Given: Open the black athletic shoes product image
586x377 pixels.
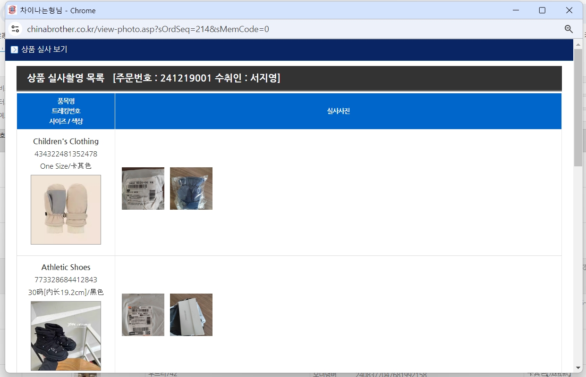Looking at the screenshot, I should point(66,336).
